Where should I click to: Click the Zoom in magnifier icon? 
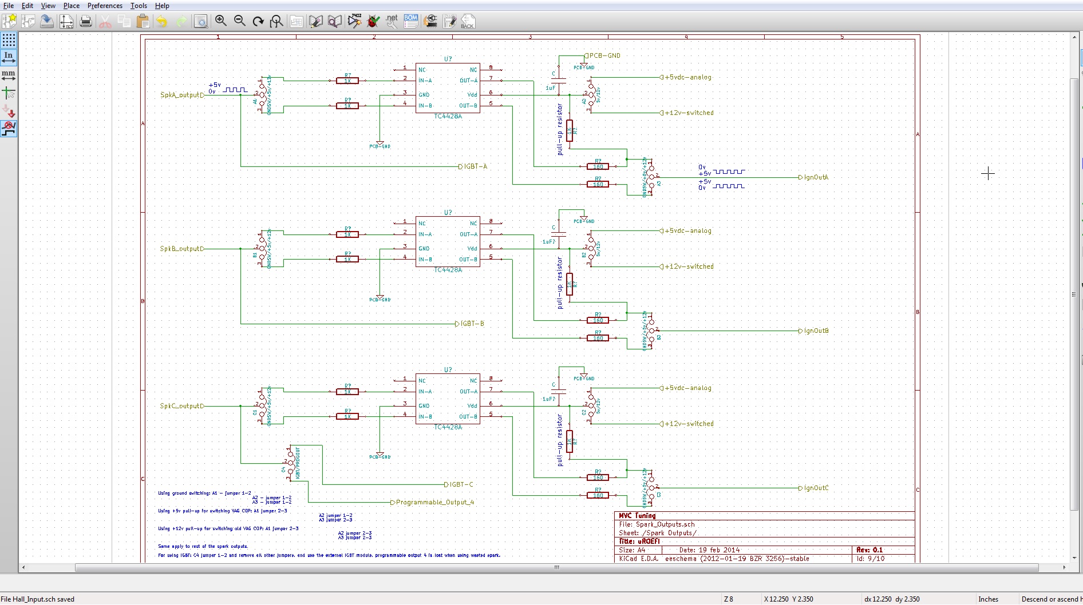pos(220,22)
